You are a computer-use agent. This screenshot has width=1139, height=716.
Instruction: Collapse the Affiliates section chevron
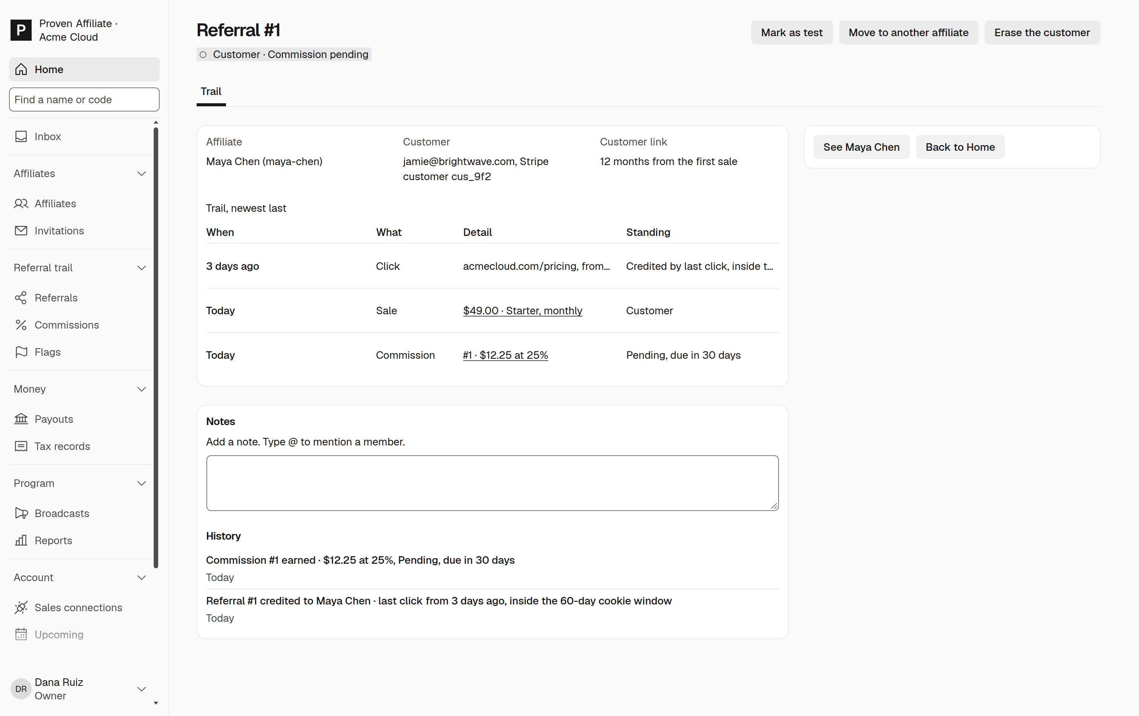141,174
